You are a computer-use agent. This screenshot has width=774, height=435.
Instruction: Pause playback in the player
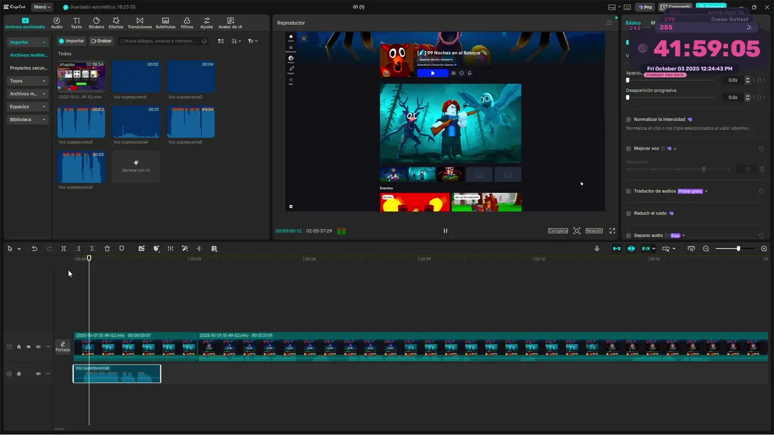445,231
